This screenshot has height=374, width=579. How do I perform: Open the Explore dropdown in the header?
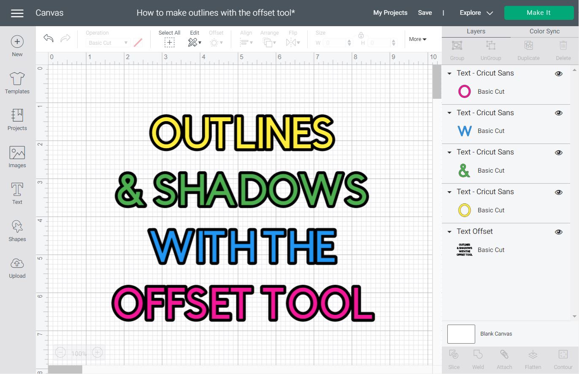pyautogui.click(x=476, y=13)
